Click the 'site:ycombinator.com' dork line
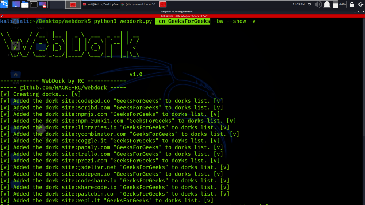365x205 pixels. pyautogui.click(x=120, y=134)
